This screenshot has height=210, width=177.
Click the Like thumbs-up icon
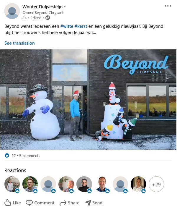pyautogui.click(x=7, y=203)
